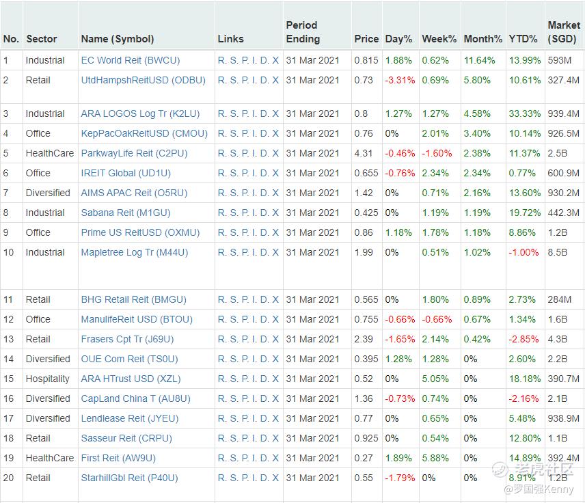Click the I link in Mapletree Log Tr row
The height and width of the screenshot is (503, 585).
(254, 253)
